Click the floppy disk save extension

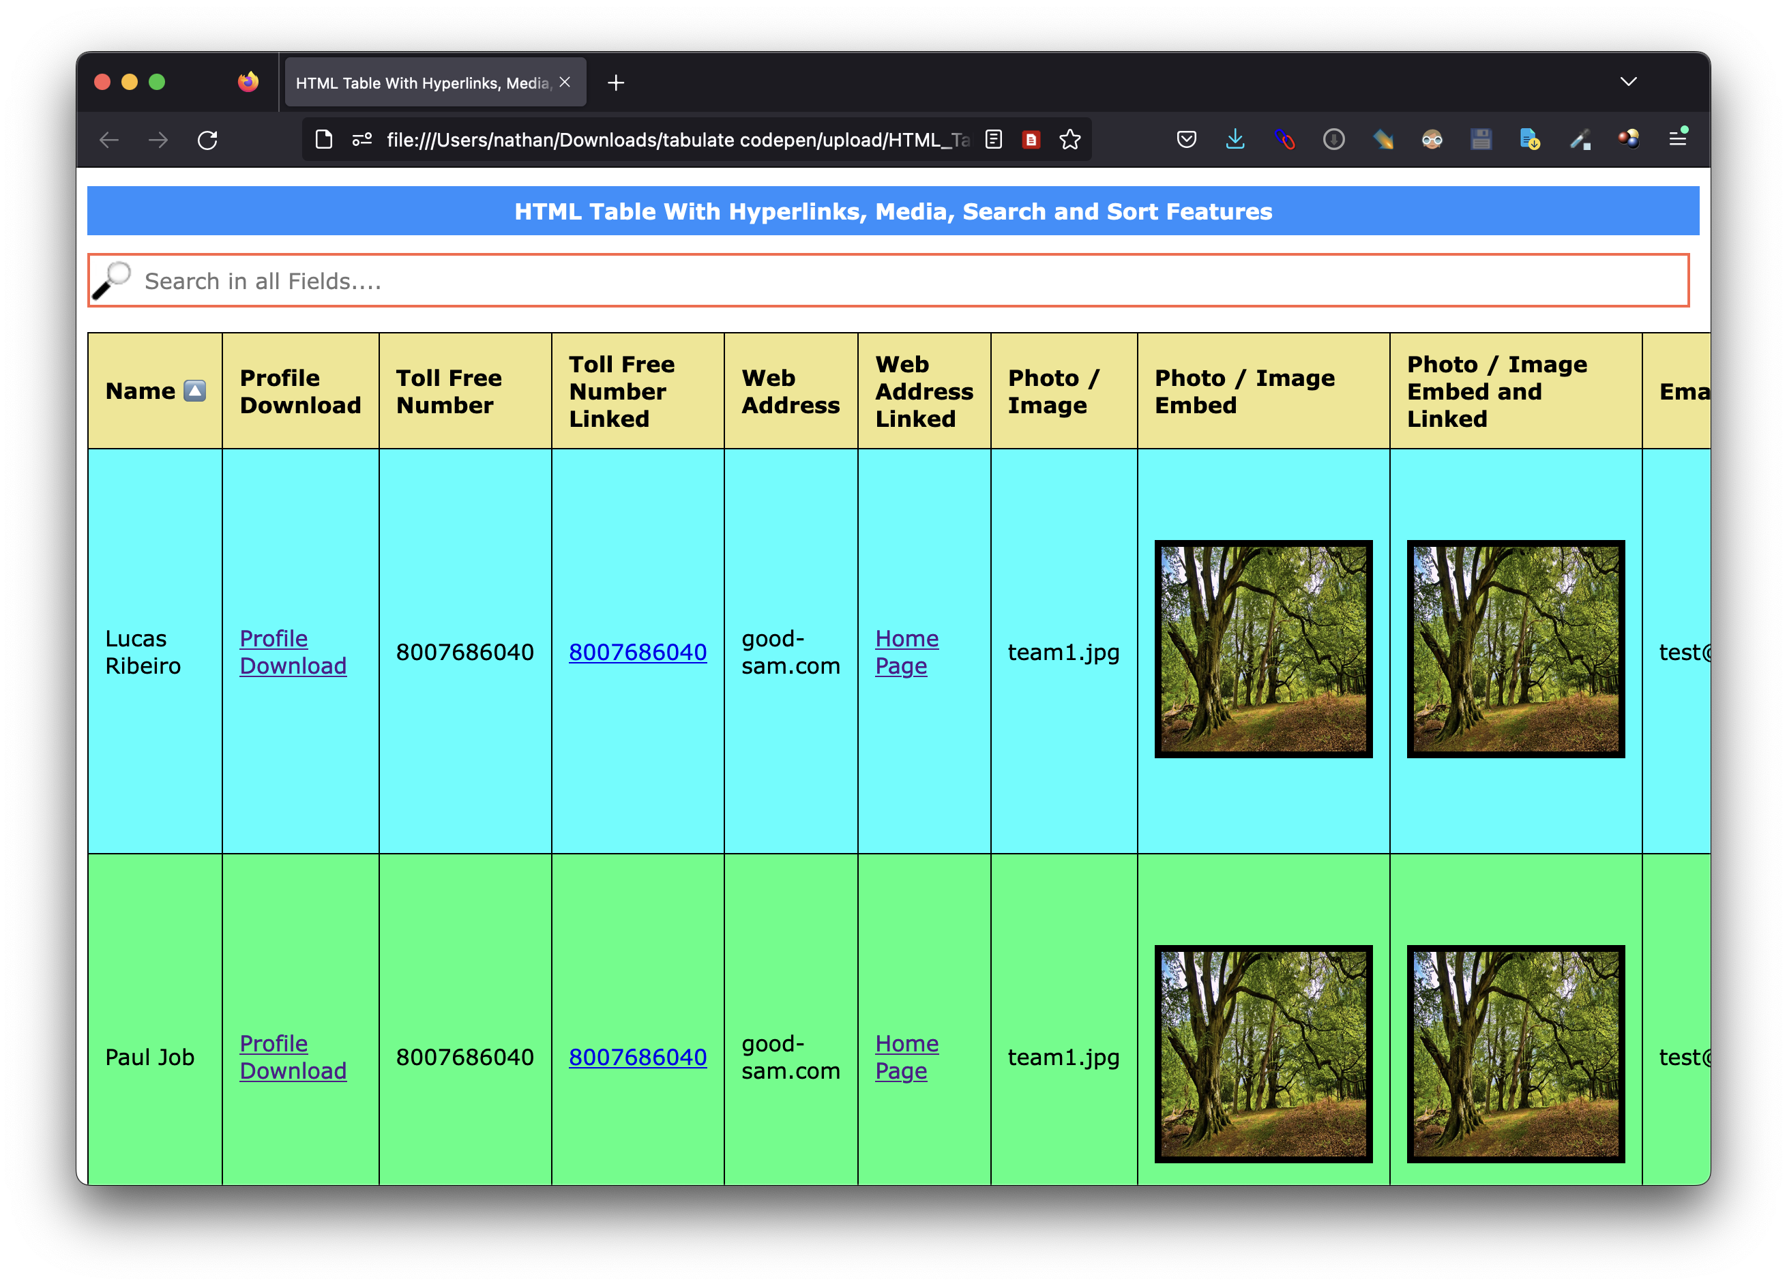pyautogui.click(x=1481, y=139)
